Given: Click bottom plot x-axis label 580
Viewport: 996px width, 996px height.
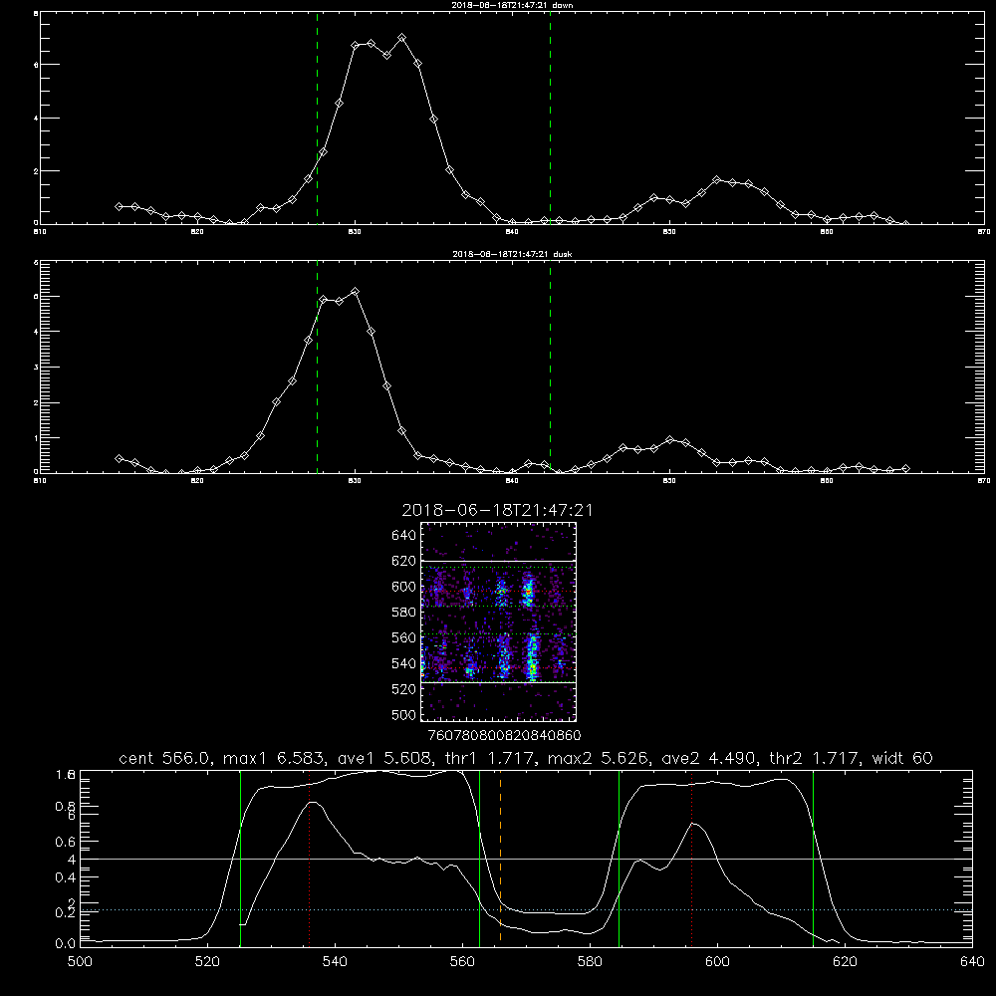Looking at the screenshot, I should coord(590,962).
